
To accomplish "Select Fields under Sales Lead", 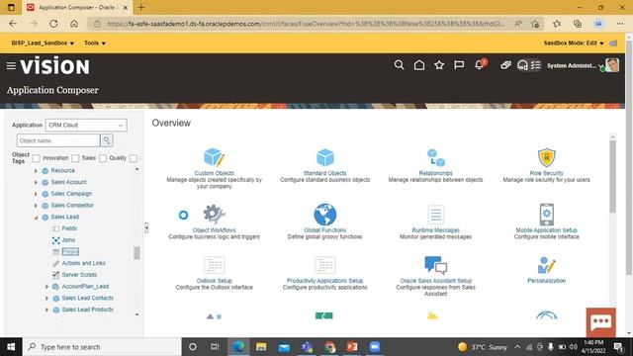I will 69,228.
